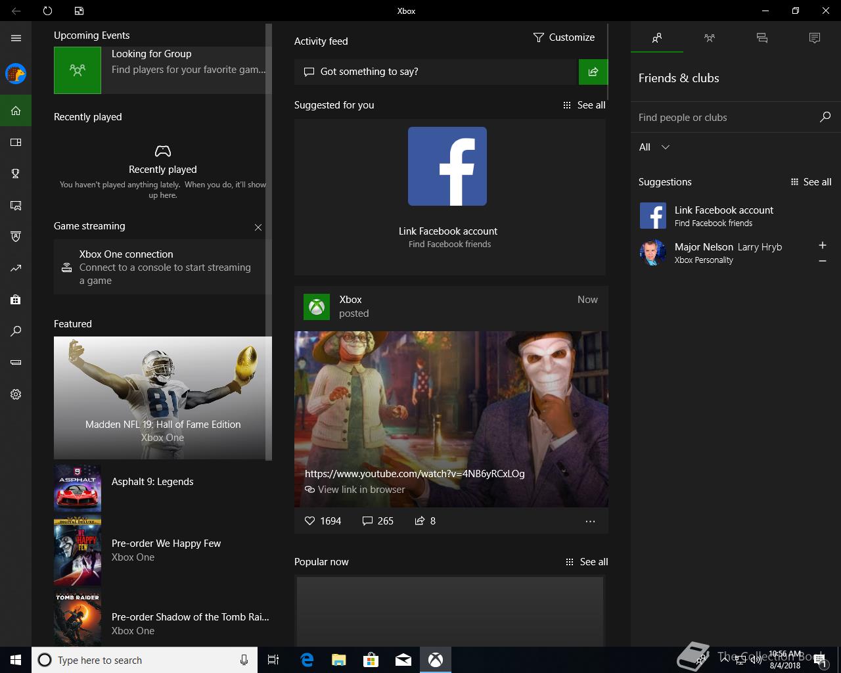Screen dimensions: 841x673
Task: Click the back arrow in the title bar
Action: 16,11
